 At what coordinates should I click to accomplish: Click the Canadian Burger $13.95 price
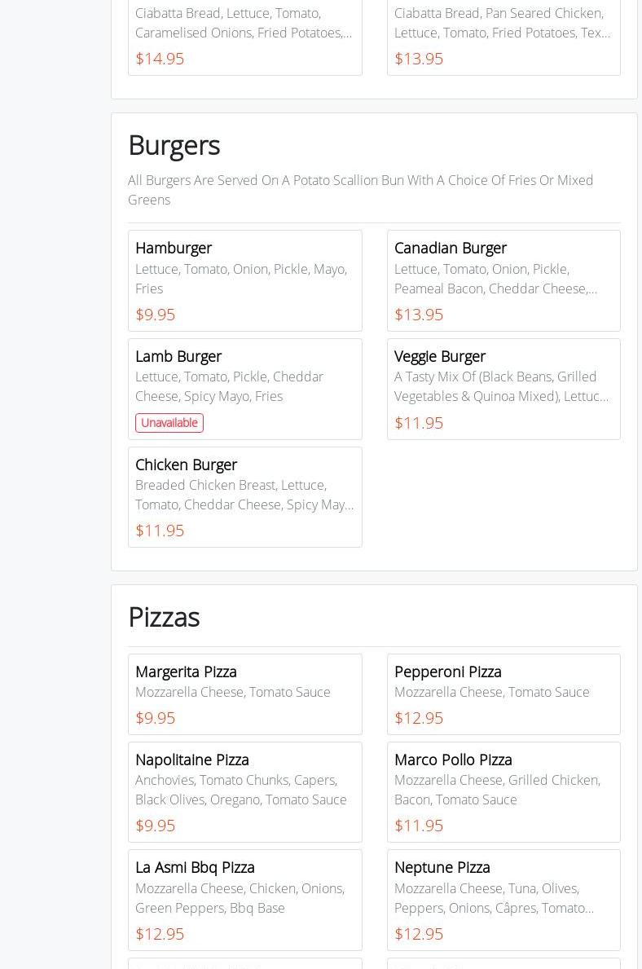click(x=419, y=315)
